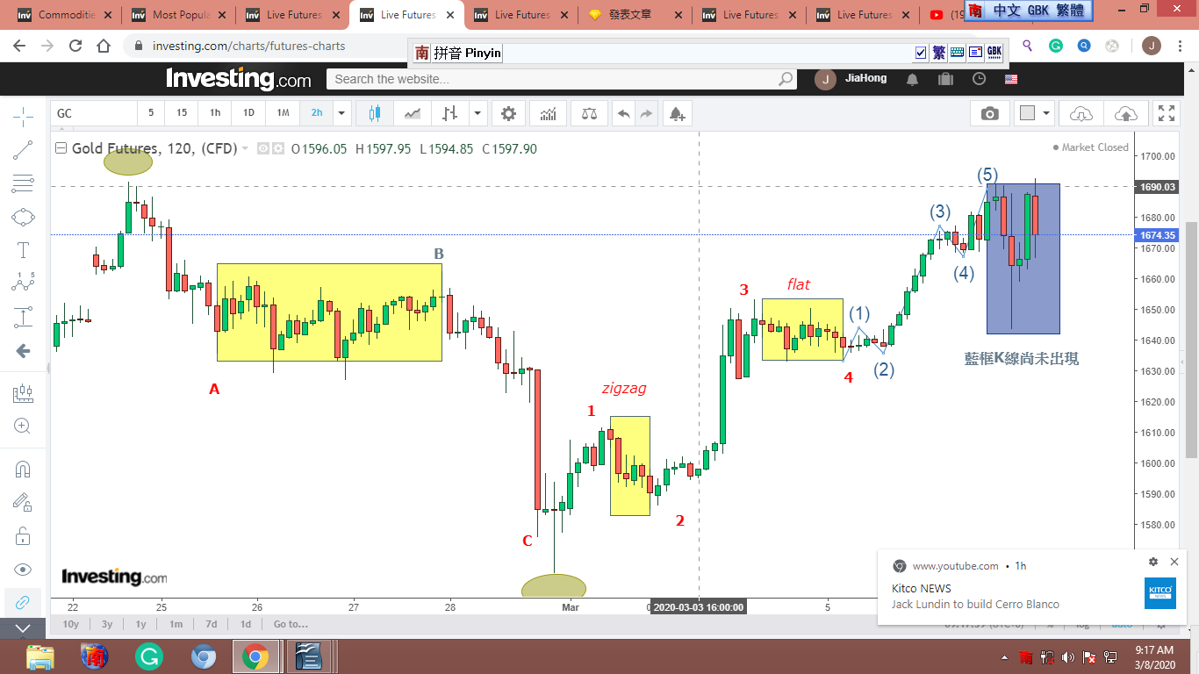Load a saved chart layout

pyautogui.click(x=1081, y=113)
